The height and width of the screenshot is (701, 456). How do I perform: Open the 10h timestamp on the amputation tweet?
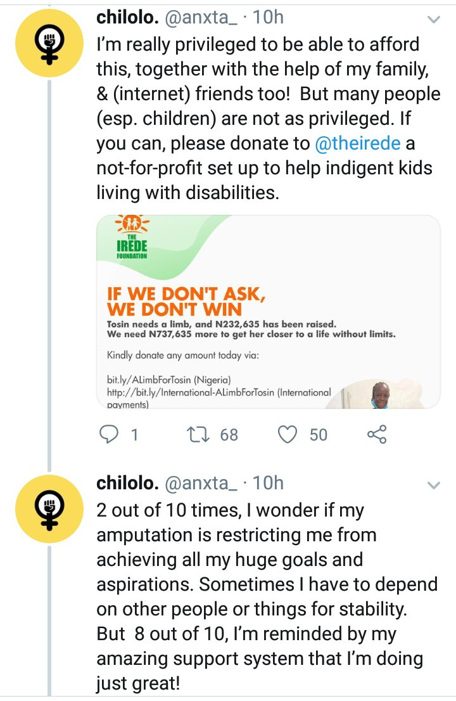pos(268,483)
